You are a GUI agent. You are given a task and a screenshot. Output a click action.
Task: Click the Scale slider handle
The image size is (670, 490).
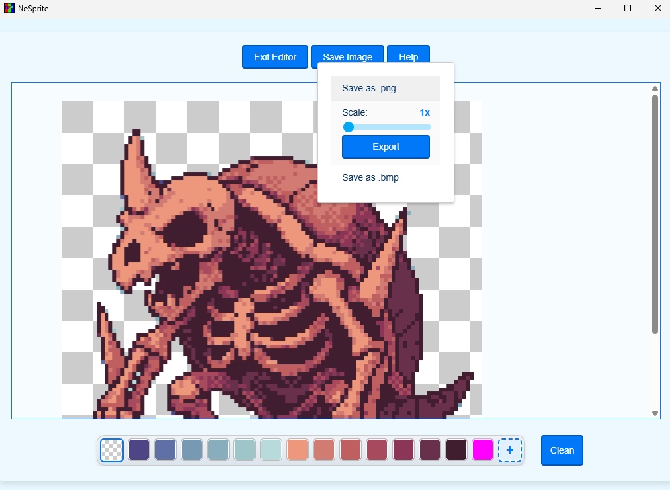pos(349,127)
